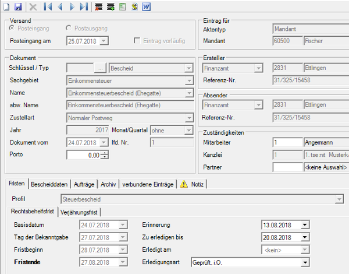Image resolution: width=349 pixels, height=274 pixels.
Task: Open the Posteingang am date dropdown
Action: pos(104,41)
